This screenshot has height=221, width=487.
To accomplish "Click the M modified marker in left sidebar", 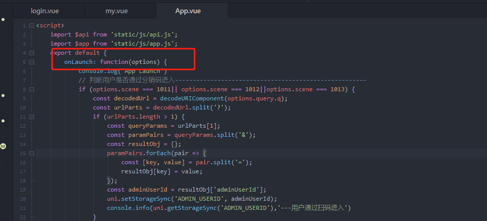I will point(3,146).
